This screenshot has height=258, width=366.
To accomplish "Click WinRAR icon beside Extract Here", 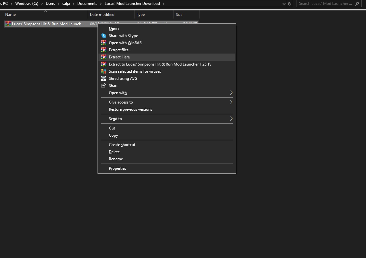I will [104, 57].
